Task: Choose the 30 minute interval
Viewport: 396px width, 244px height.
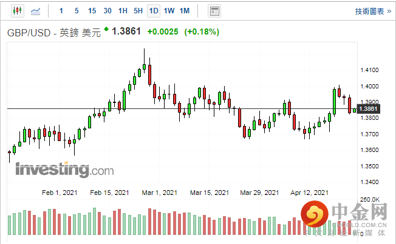Action: pyautogui.click(x=108, y=11)
